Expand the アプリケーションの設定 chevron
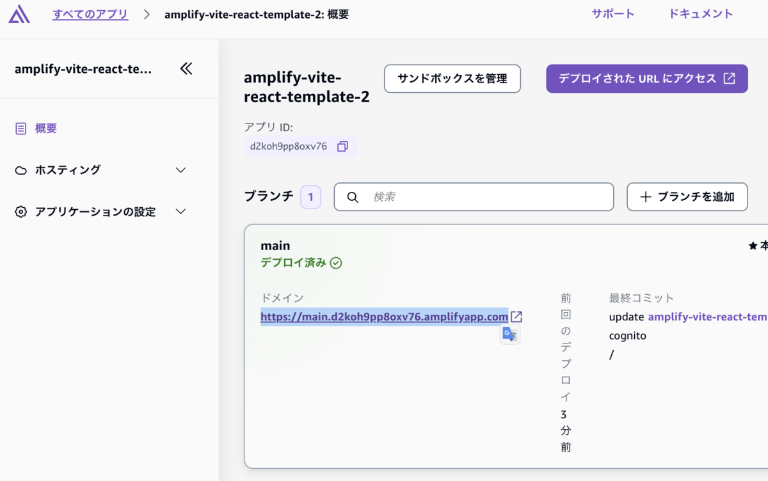 click(181, 212)
